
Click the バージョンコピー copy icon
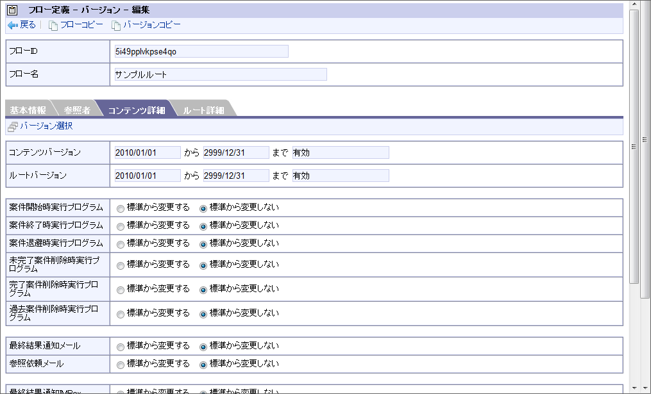point(116,25)
